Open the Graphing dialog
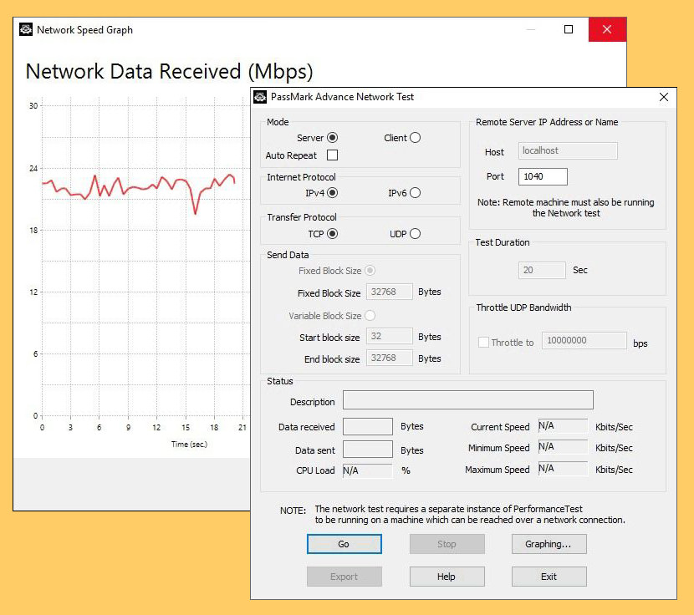The height and width of the screenshot is (615, 694). click(x=549, y=544)
